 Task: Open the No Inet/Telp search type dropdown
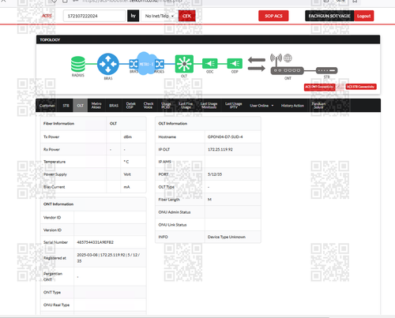click(160, 16)
